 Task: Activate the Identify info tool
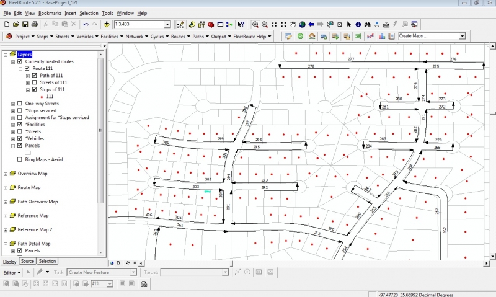358,24
